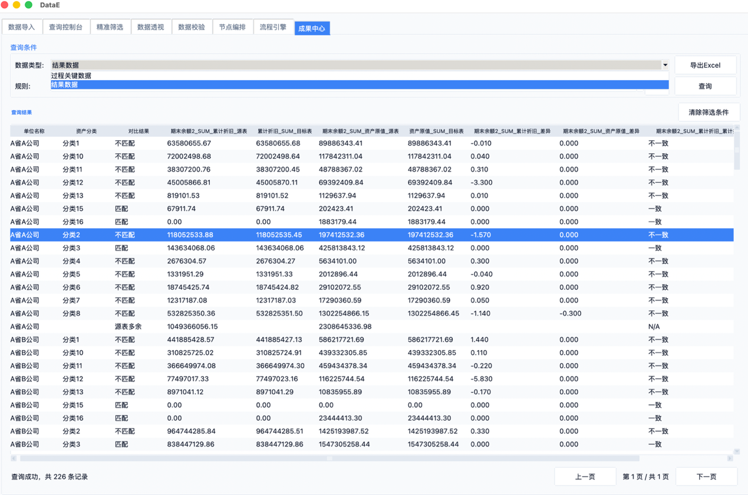748x495 pixels.
Task: Select the 1.440 difference cell
Action: pos(480,339)
